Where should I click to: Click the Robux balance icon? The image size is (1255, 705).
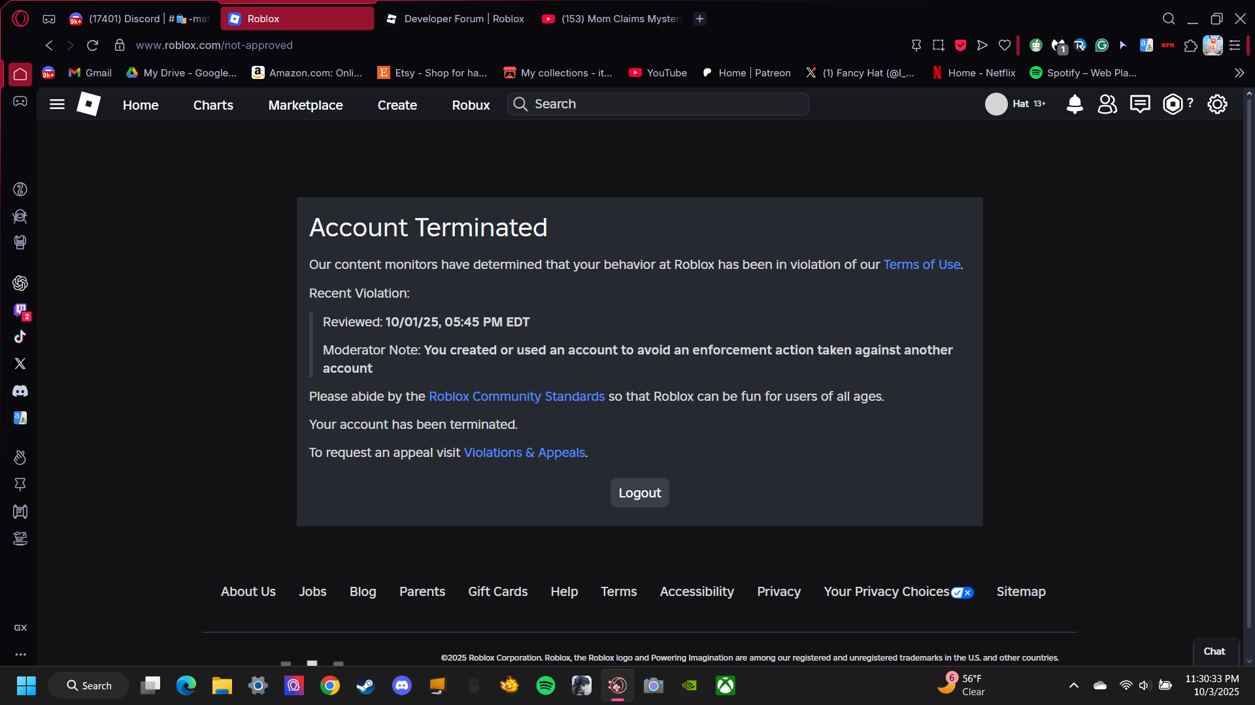(1173, 104)
